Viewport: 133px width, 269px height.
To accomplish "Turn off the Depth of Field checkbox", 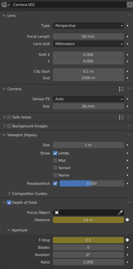I will click(9, 203).
